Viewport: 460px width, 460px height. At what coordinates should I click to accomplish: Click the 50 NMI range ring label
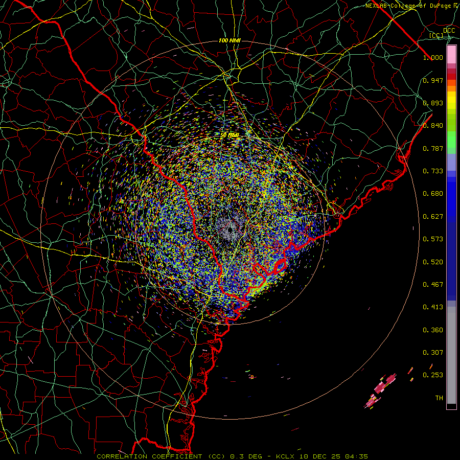(x=229, y=135)
